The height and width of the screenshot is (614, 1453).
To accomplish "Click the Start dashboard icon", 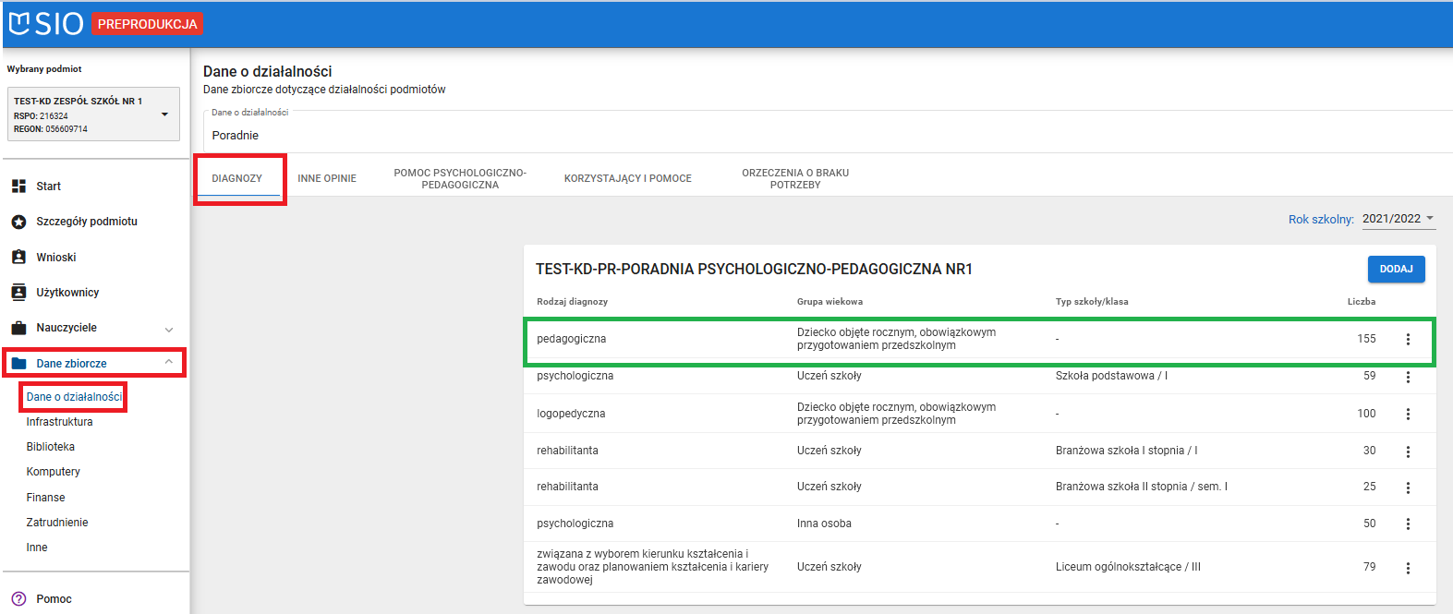I will point(18,187).
